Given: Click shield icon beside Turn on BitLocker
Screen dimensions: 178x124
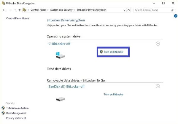Looking at the screenshot, I should point(101,52).
